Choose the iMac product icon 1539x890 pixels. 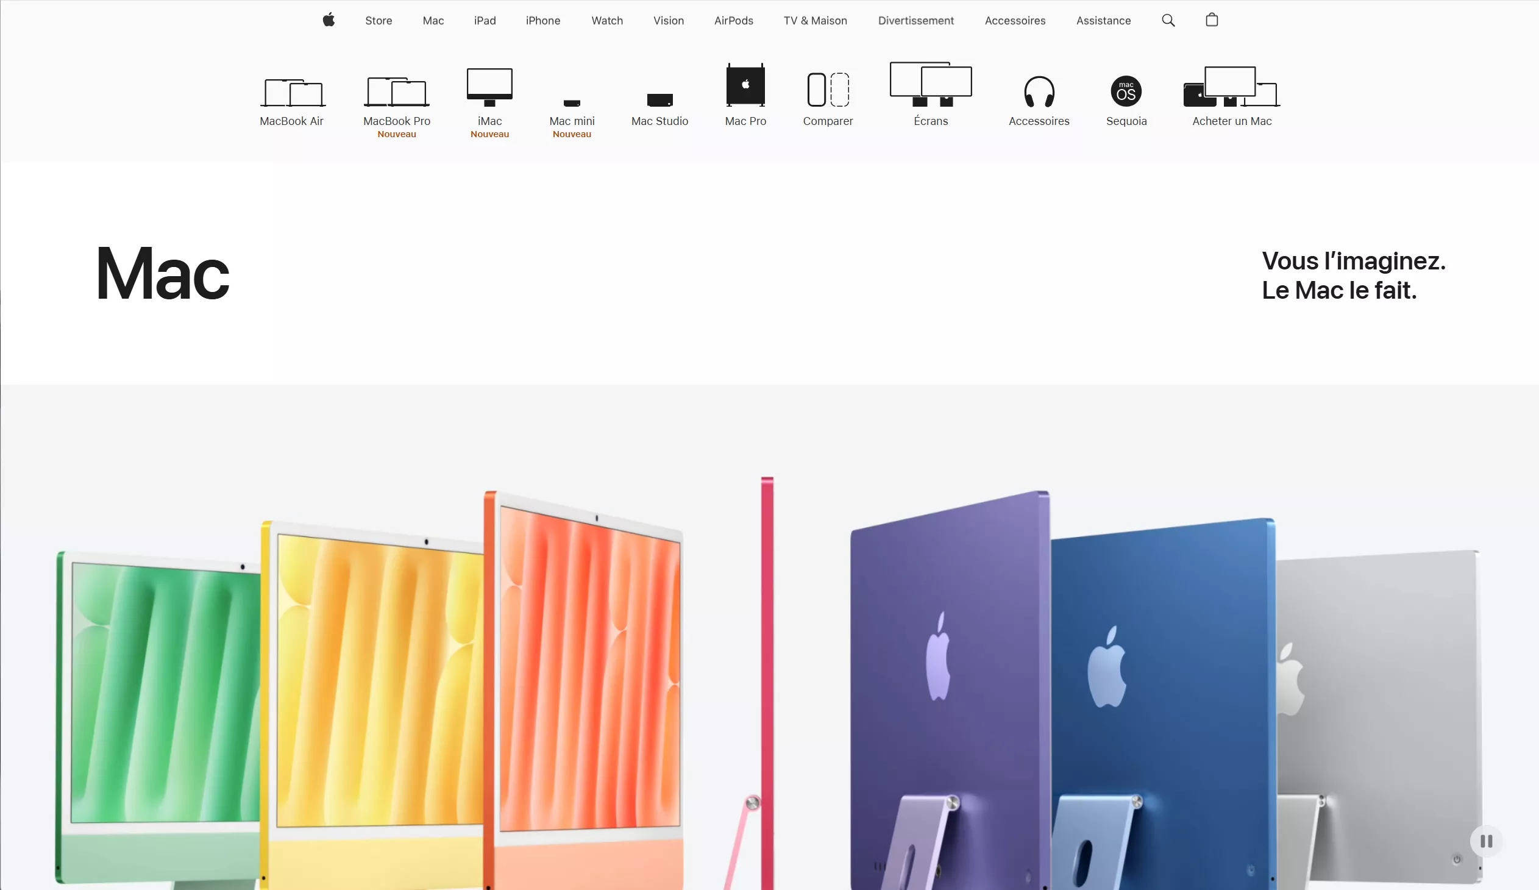(x=489, y=87)
